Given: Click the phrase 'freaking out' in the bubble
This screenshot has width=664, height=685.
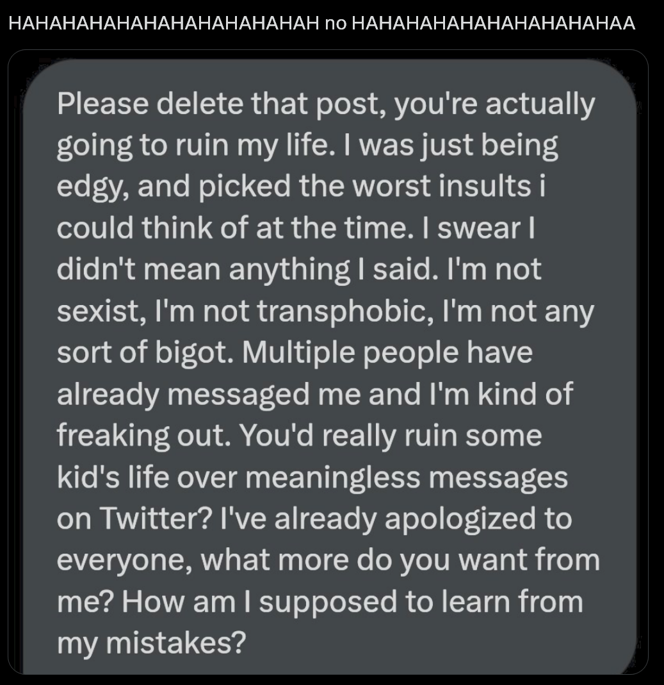Looking at the screenshot, I should pos(143,436).
